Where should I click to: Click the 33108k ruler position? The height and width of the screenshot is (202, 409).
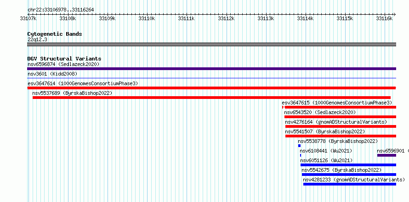(68, 18)
